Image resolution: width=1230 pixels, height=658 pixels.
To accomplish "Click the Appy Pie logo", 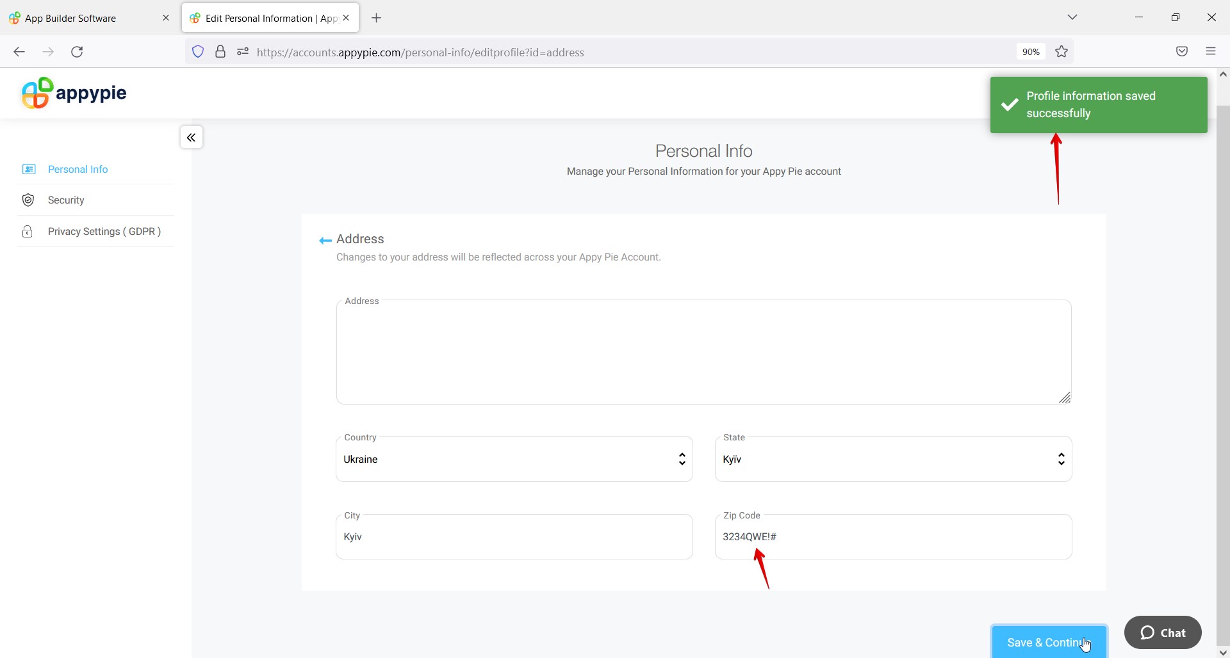I will coord(74,93).
